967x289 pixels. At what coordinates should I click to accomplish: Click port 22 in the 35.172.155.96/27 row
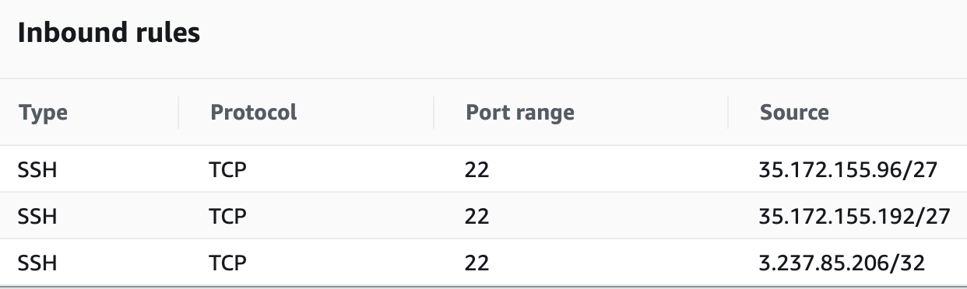coord(477,169)
